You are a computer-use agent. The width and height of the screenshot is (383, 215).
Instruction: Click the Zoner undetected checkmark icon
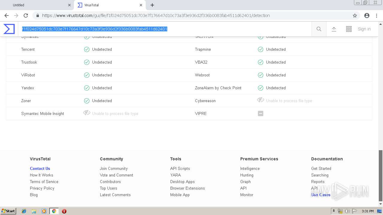(87, 101)
